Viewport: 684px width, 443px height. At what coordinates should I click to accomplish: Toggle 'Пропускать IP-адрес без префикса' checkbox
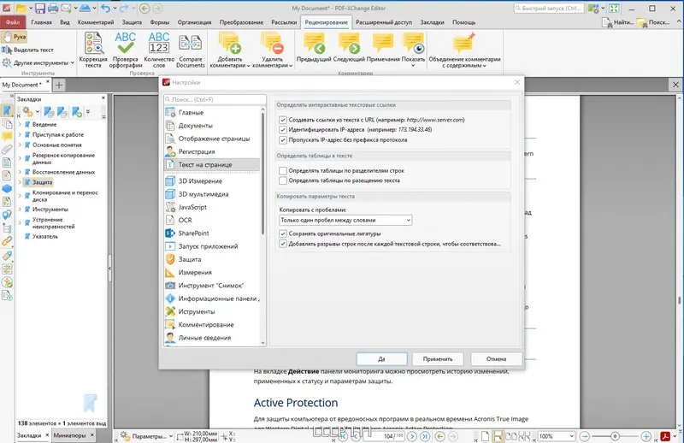click(283, 140)
